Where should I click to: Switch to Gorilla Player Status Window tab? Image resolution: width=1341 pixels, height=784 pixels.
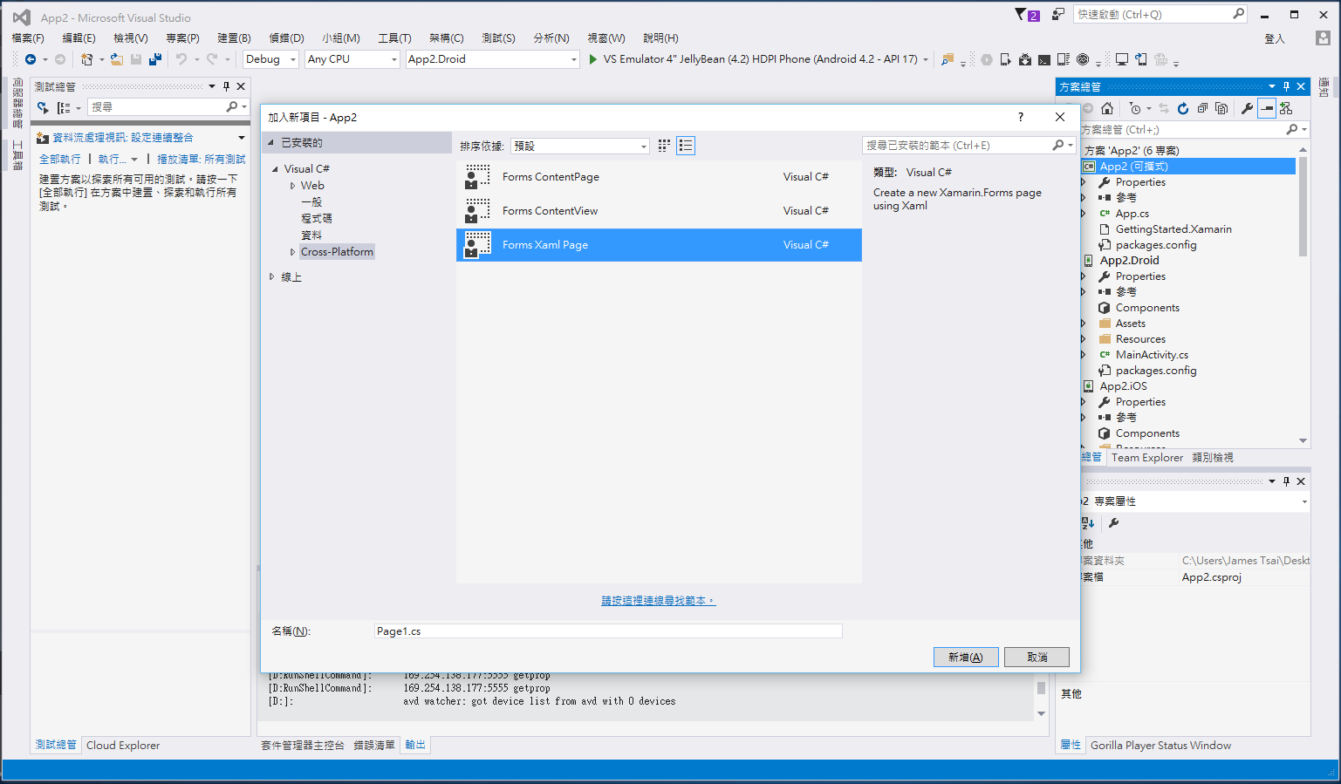click(x=1160, y=746)
